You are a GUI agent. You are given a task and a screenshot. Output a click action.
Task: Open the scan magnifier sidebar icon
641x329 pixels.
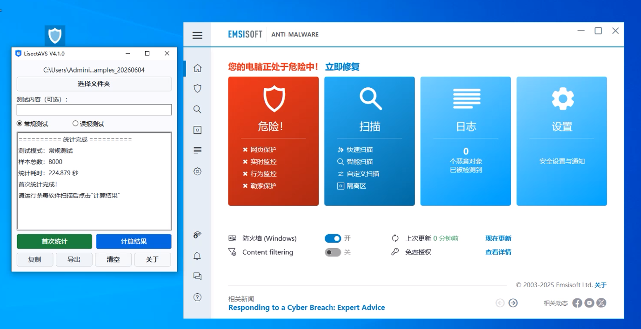pyautogui.click(x=197, y=109)
